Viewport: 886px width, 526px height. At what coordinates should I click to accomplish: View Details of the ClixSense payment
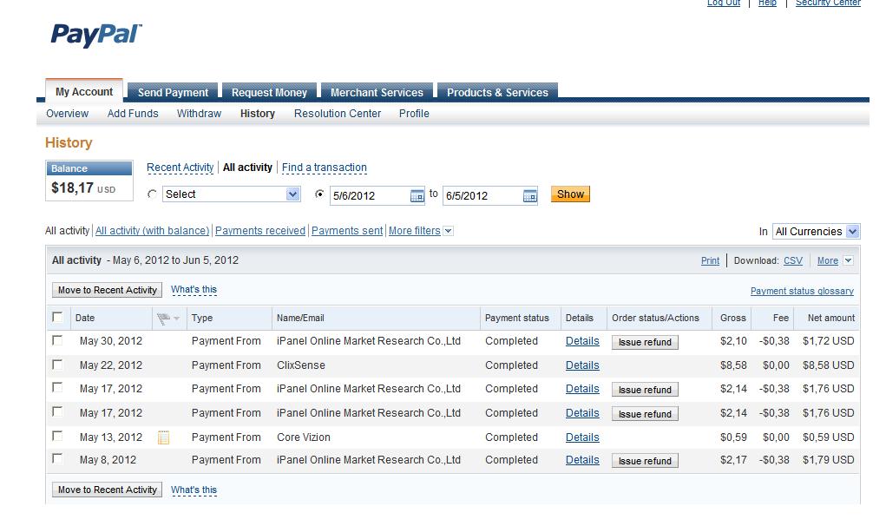coord(582,365)
